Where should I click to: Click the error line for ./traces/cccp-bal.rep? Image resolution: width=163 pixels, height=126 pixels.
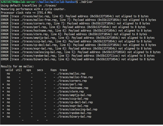[x=76, y=41]
